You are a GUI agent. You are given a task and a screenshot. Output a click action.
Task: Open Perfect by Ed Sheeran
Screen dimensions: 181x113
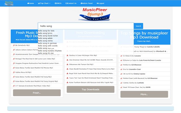[132, 65]
